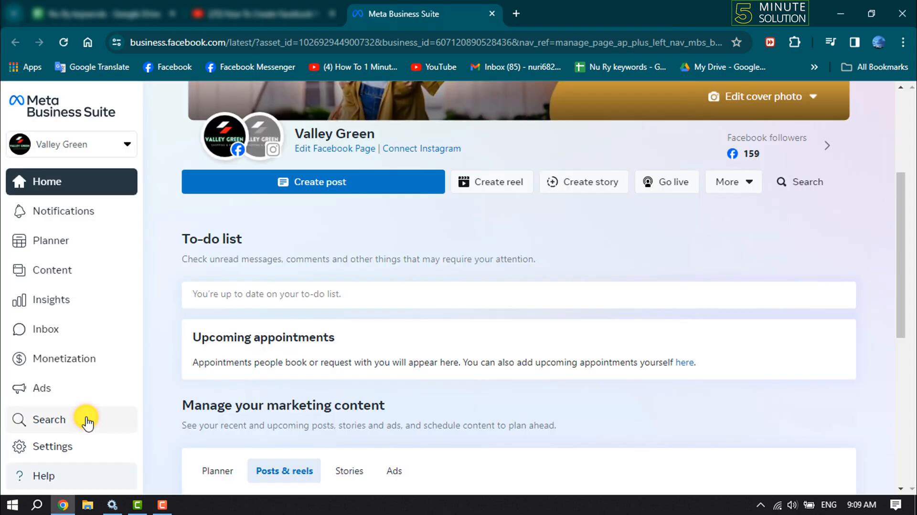Open Notifications bell in sidebar
This screenshot has height=515, width=917.
(19, 211)
